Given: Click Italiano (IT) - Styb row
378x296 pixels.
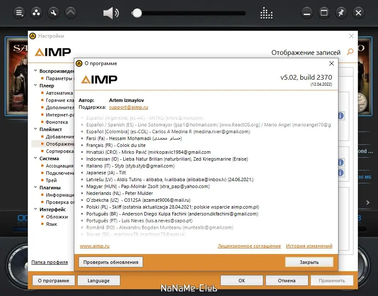Looking at the screenshot, I should 130,166.
